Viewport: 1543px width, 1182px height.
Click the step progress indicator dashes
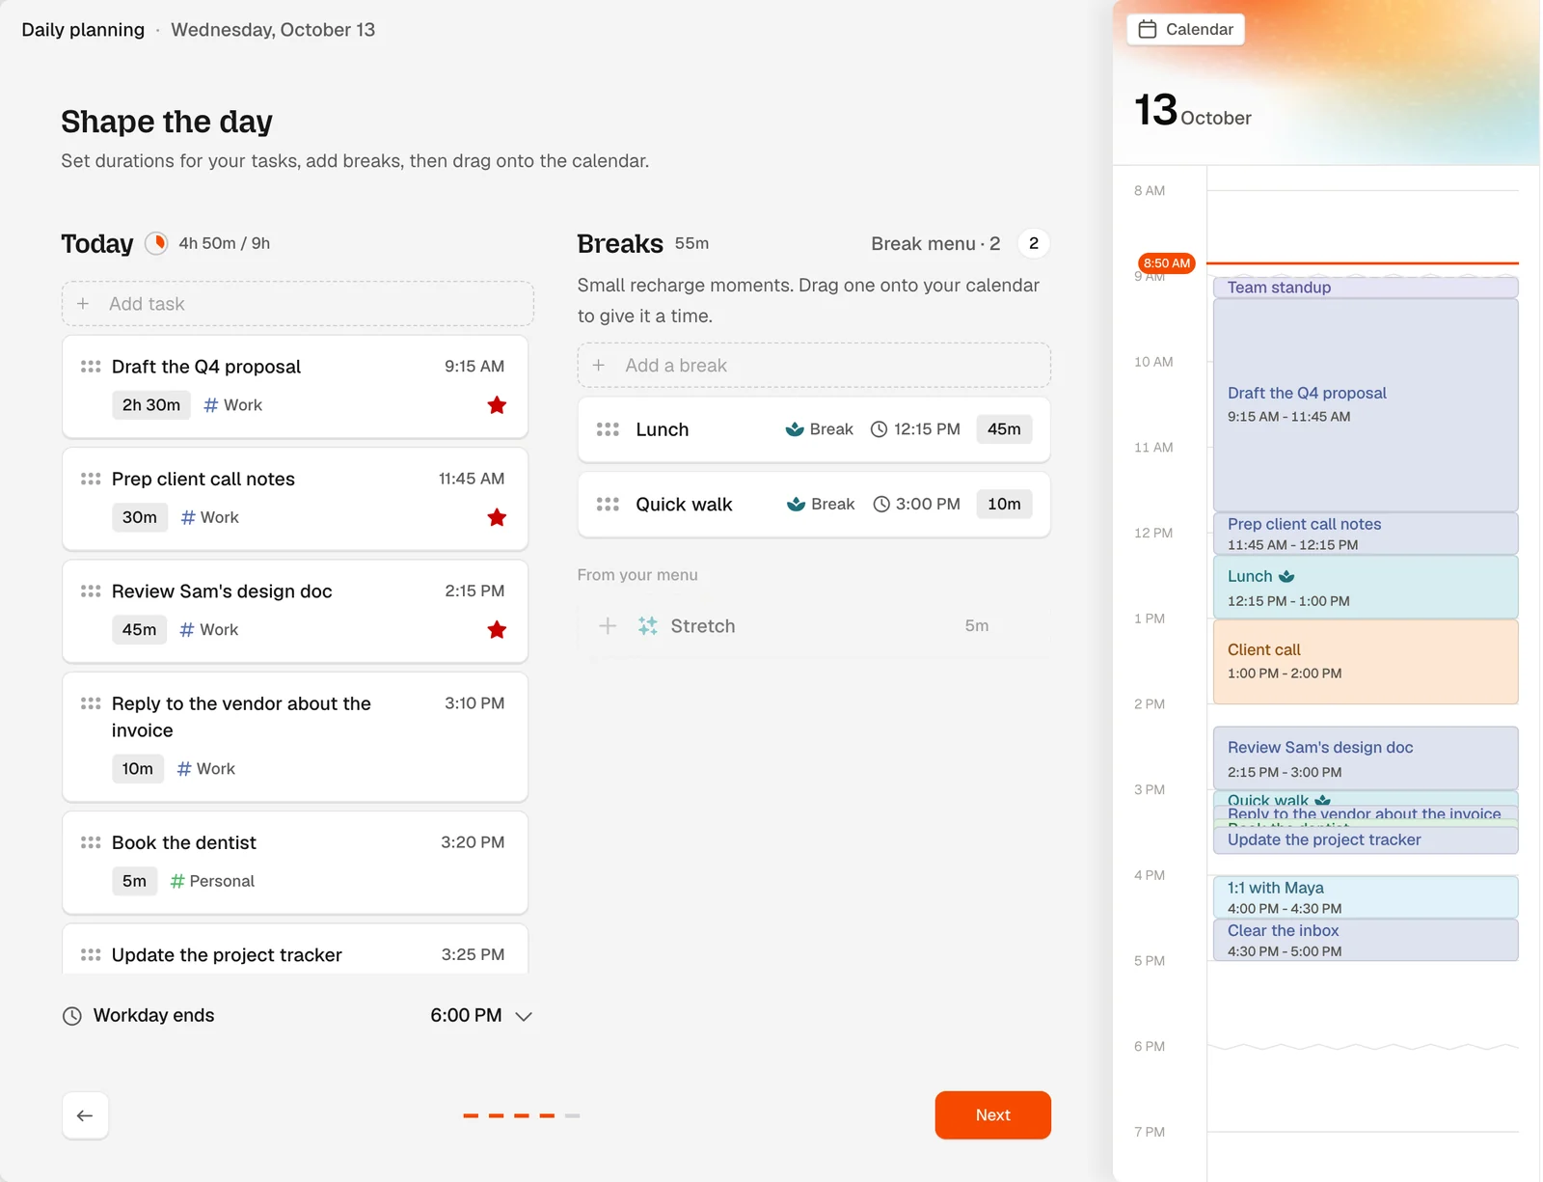tap(522, 1115)
